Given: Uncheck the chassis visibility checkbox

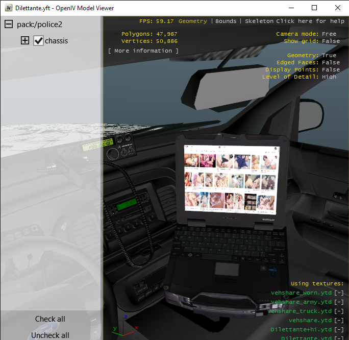Looking at the screenshot, I should 39,41.
